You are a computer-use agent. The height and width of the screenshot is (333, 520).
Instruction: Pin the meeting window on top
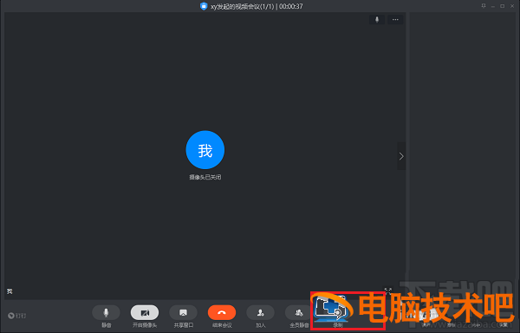pyautogui.click(x=484, y=6)
